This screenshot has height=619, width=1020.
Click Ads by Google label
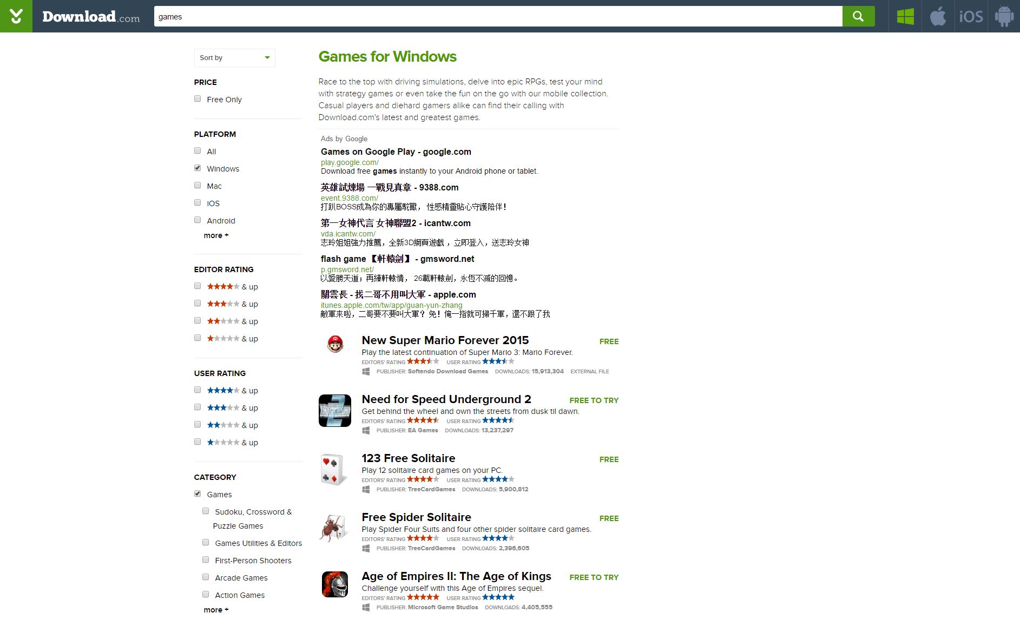344,139
